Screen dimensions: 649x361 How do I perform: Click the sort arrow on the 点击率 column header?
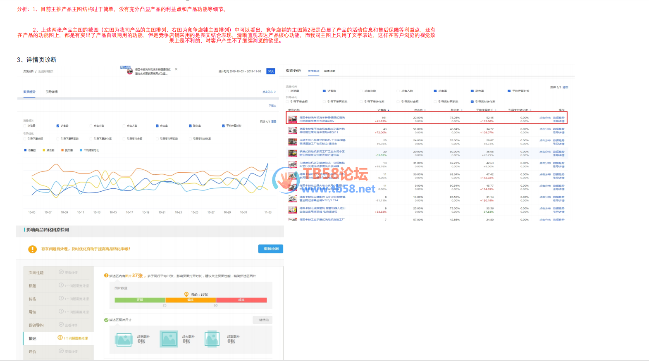[x=425, y=110]
